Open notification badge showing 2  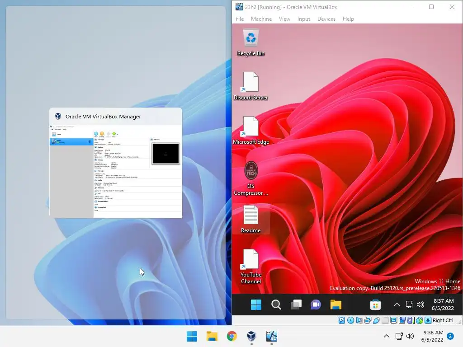pyautogui.click(x=450, y=336)
